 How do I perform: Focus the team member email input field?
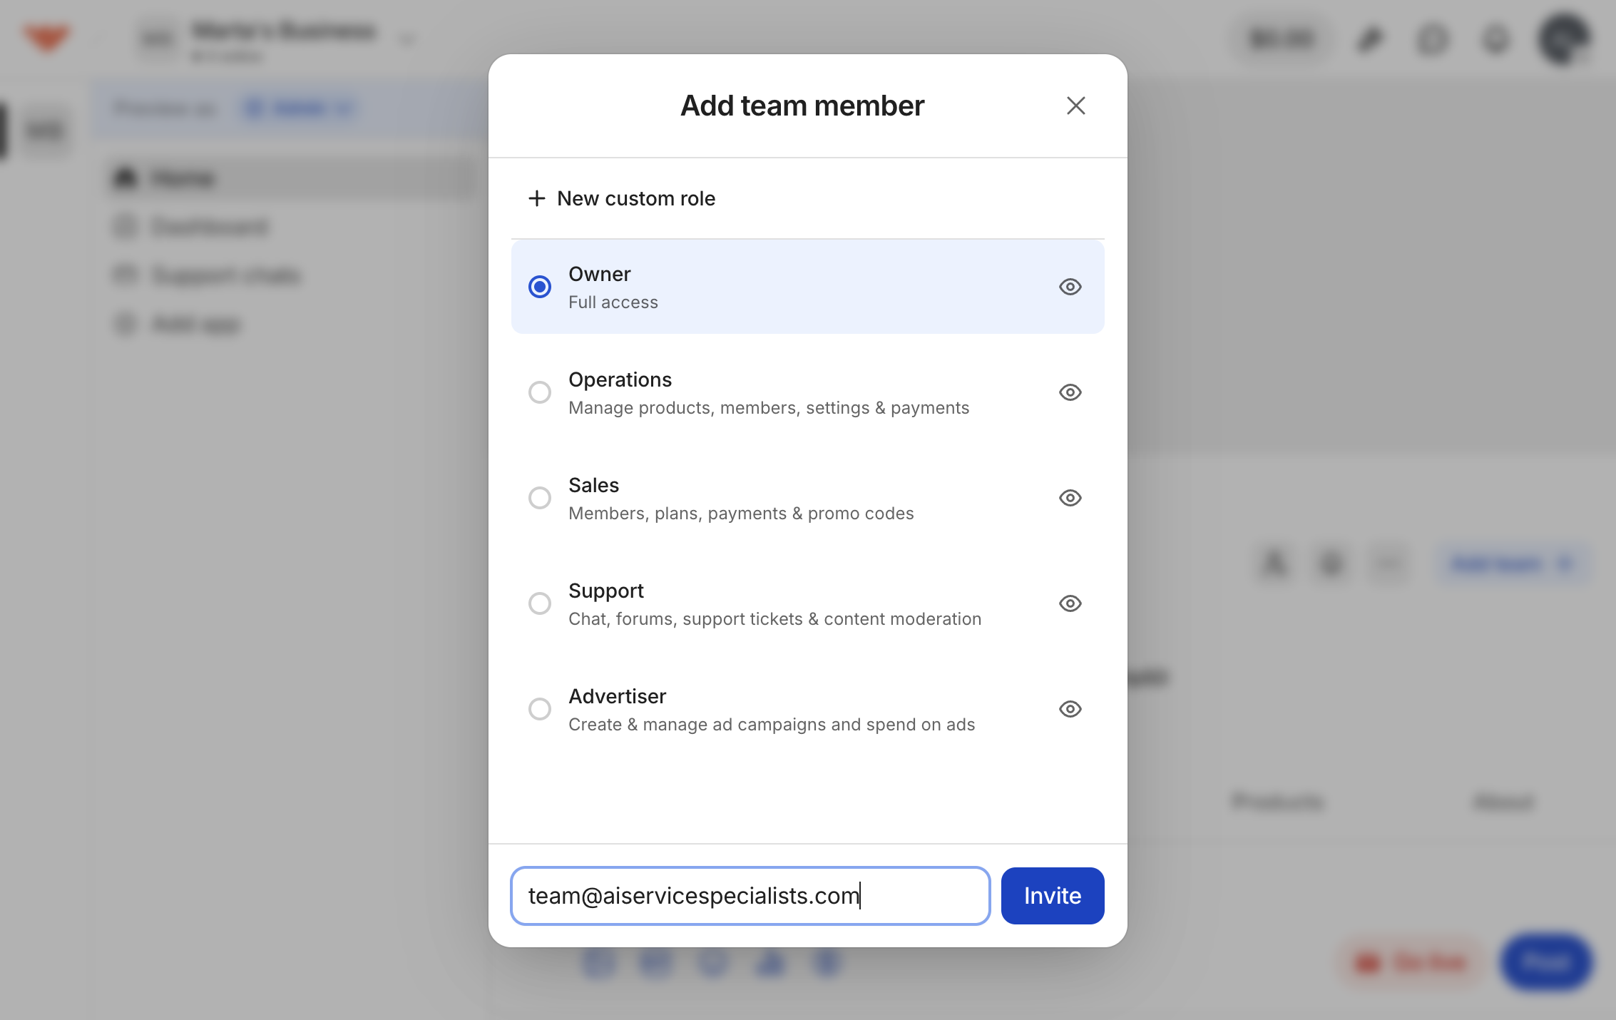(x=750, y=896)
